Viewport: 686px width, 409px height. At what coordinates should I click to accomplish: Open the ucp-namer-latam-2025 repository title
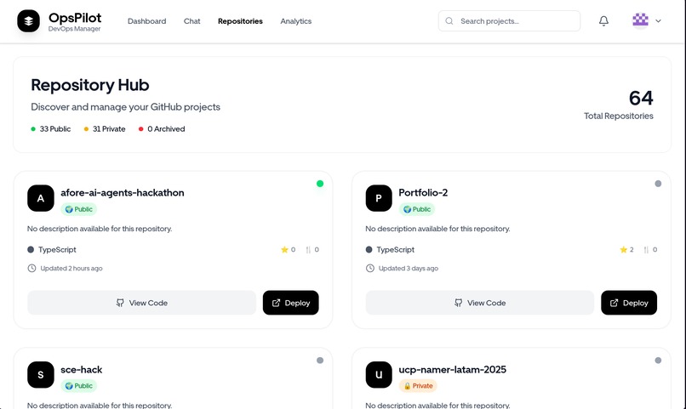[x=453, y=370]
